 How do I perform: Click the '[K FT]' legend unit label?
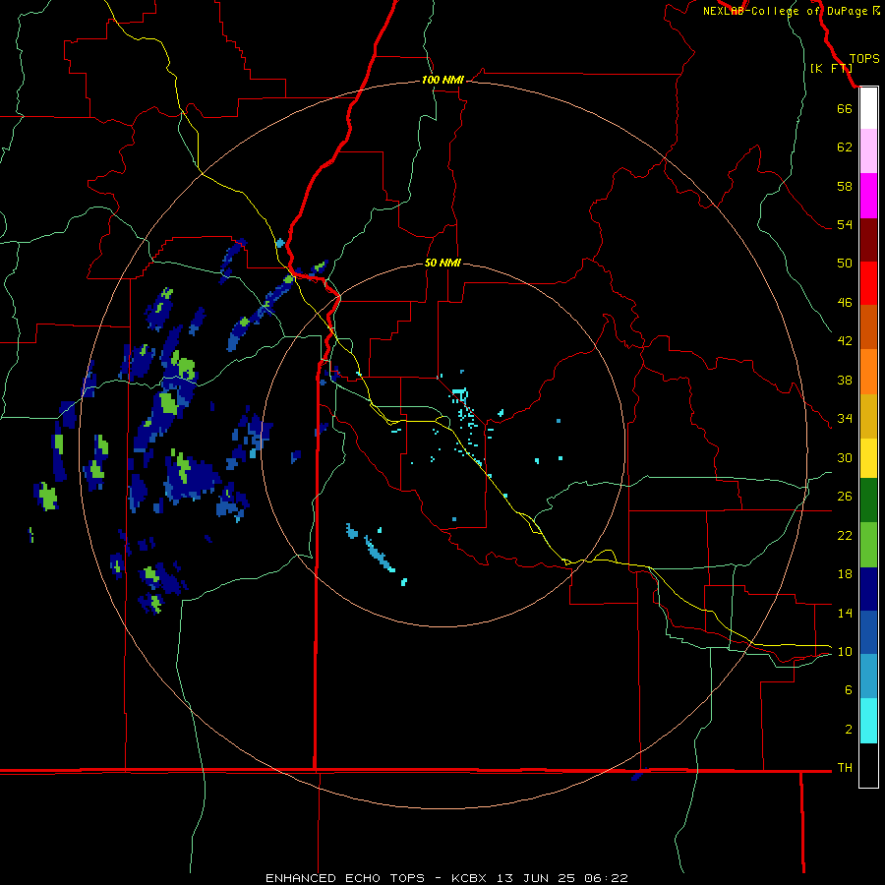[x=831, y=68]
